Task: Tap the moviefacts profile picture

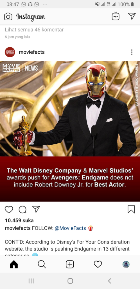Action: 10,52
